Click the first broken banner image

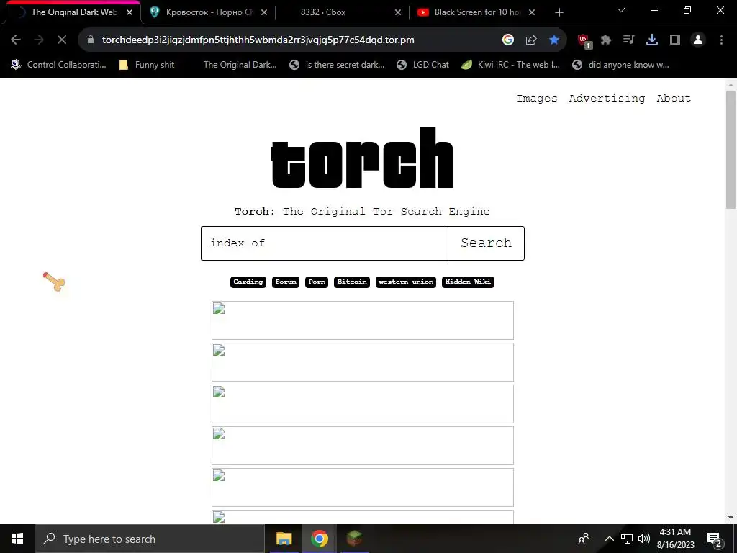363,320
